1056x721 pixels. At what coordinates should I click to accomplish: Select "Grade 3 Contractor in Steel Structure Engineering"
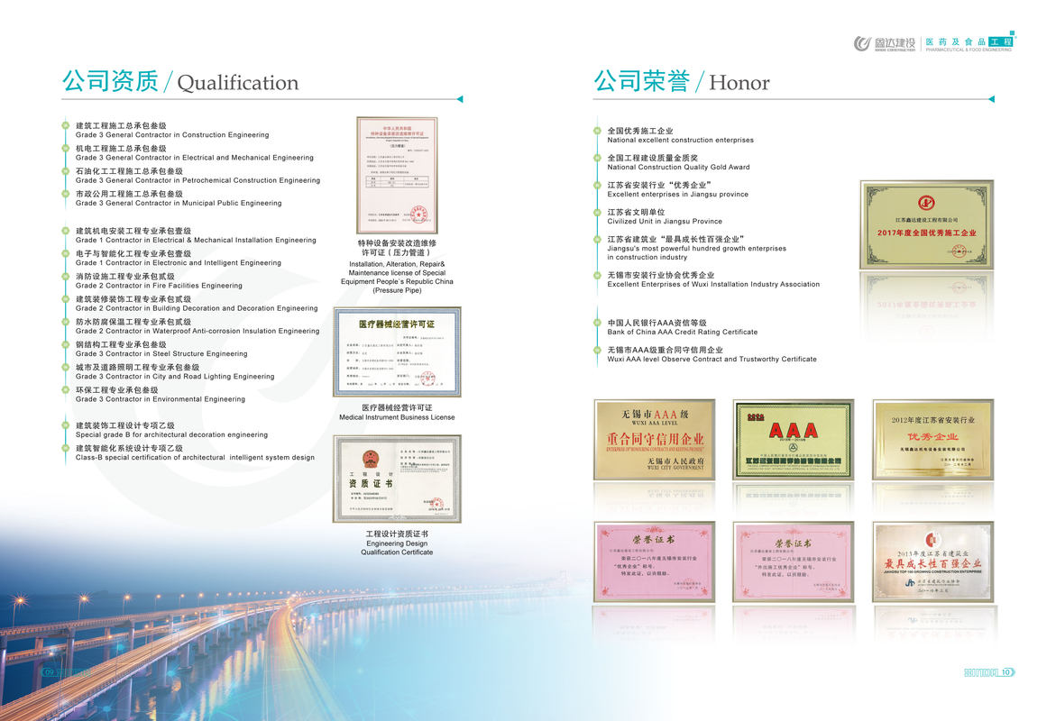click(x=161, y=354)
